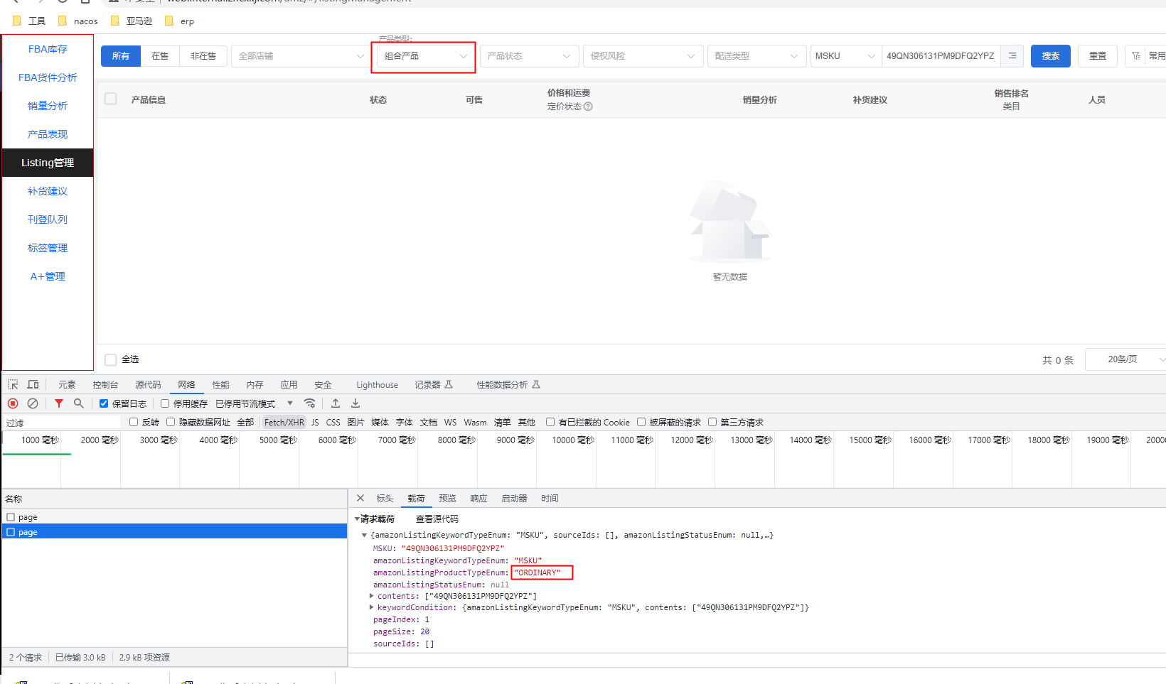1166x684 pixels.
Task: Expand the keywordCondition payload entry
Action: coord(371,607)
